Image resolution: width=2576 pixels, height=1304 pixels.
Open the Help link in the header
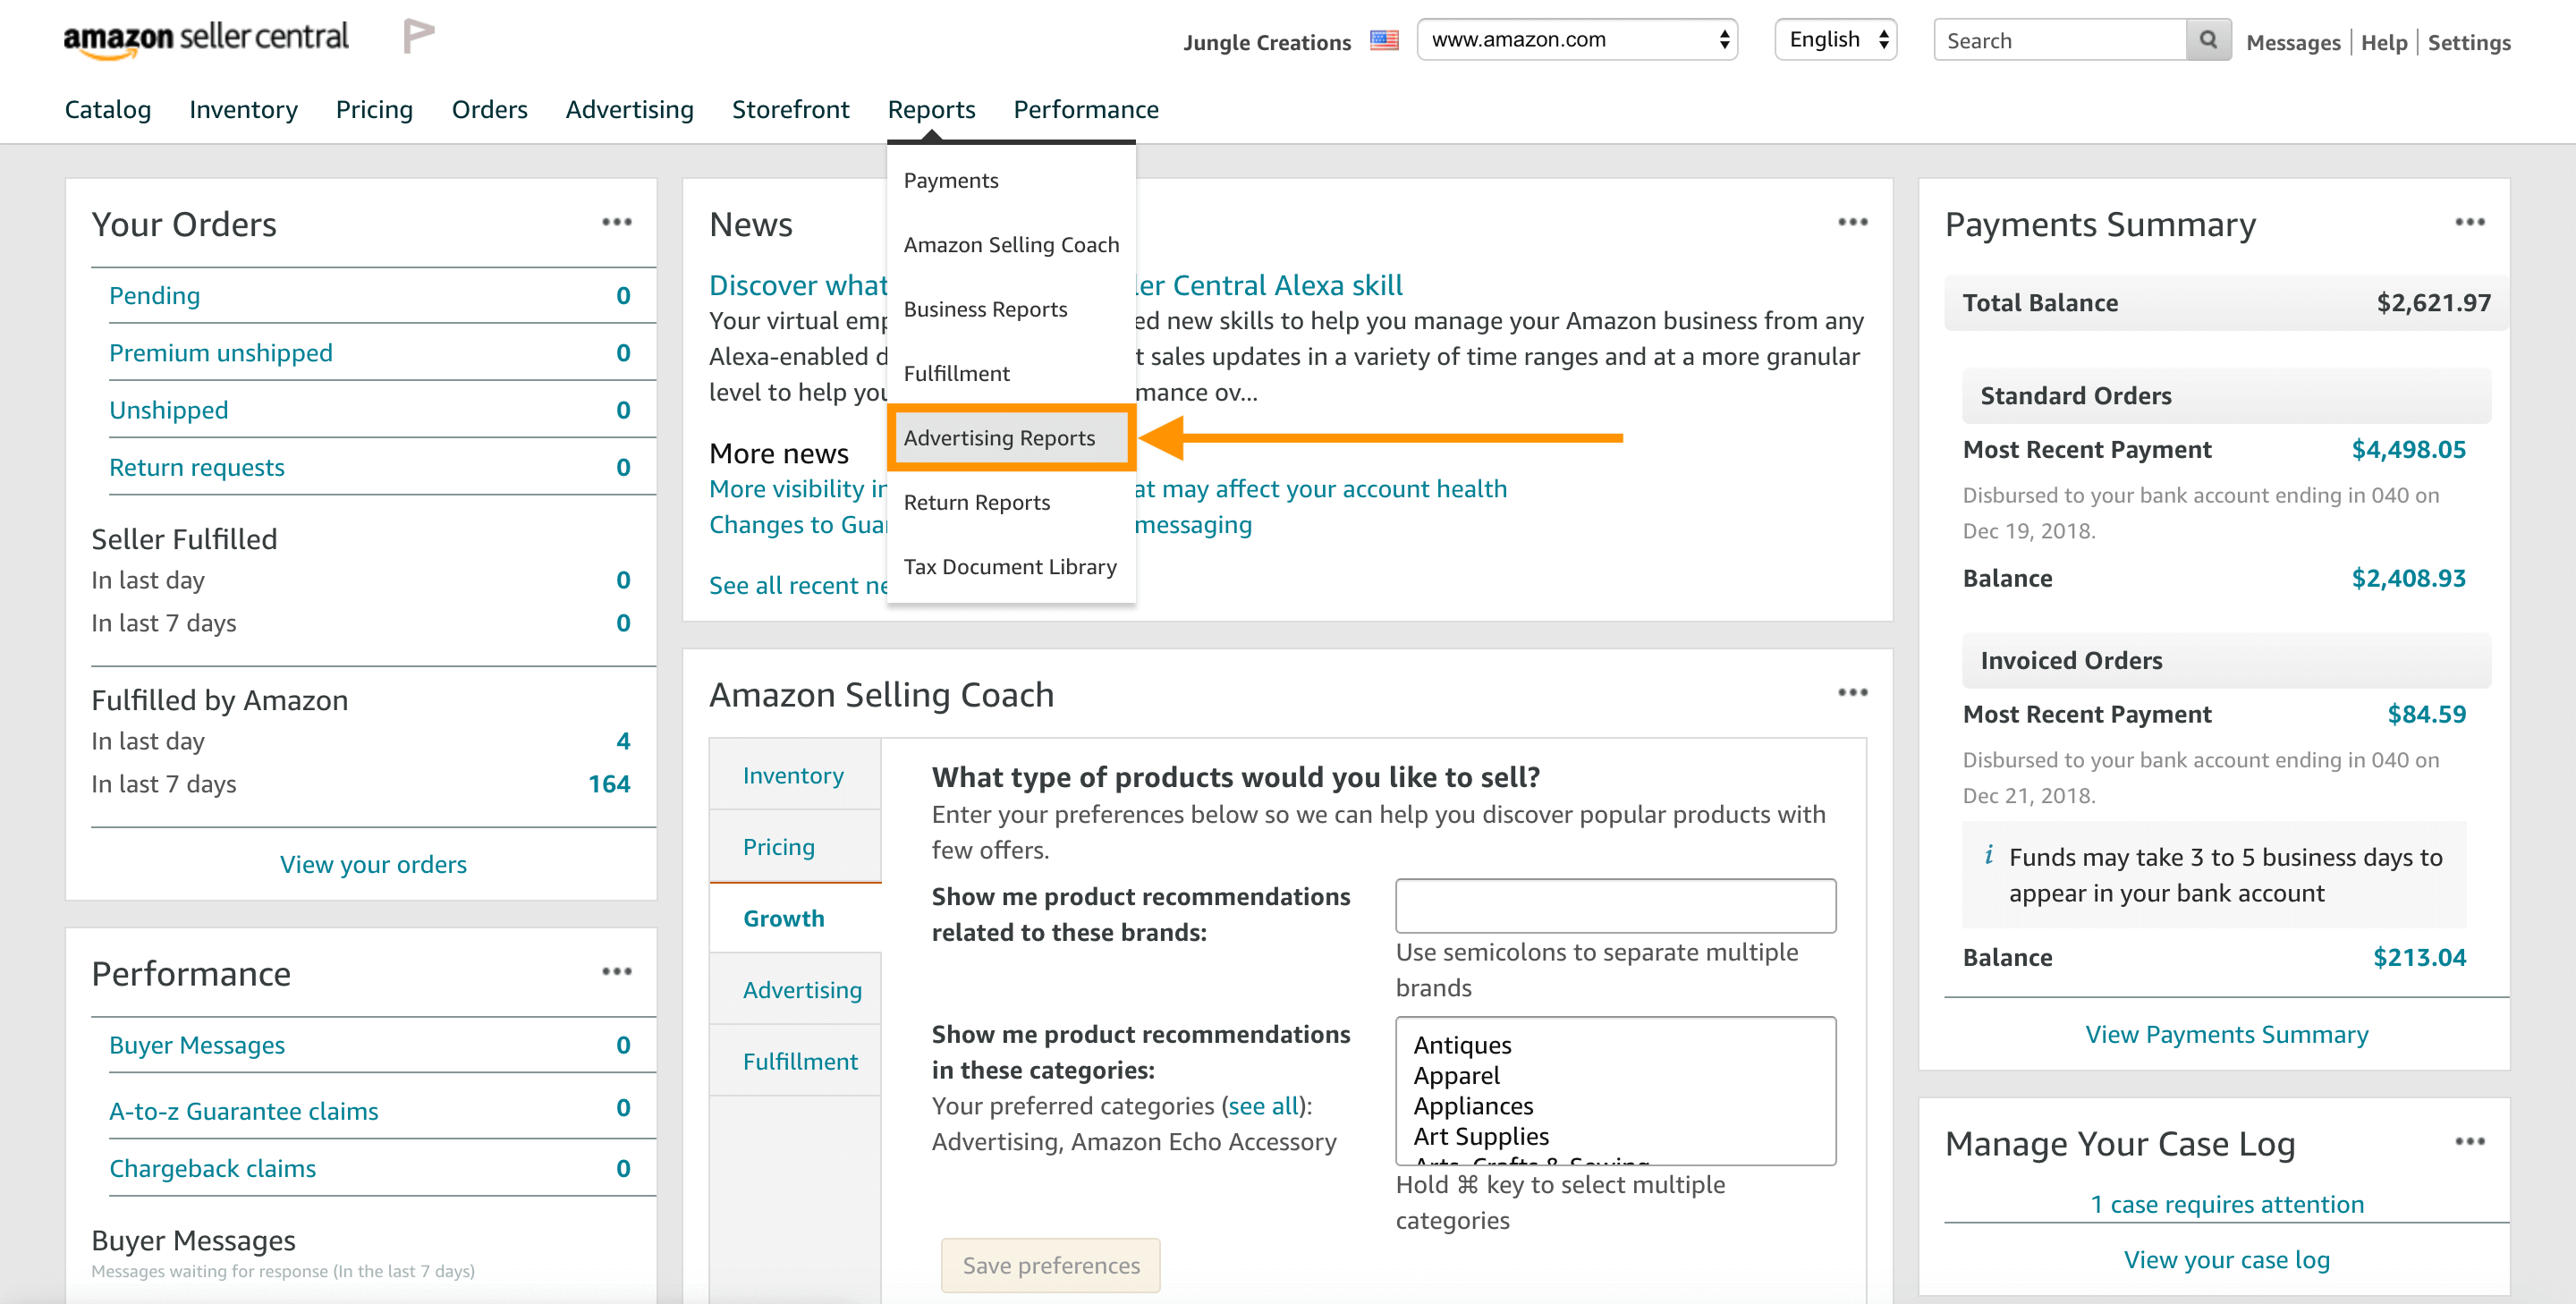pyautogui.click(x=2383, y=42)
